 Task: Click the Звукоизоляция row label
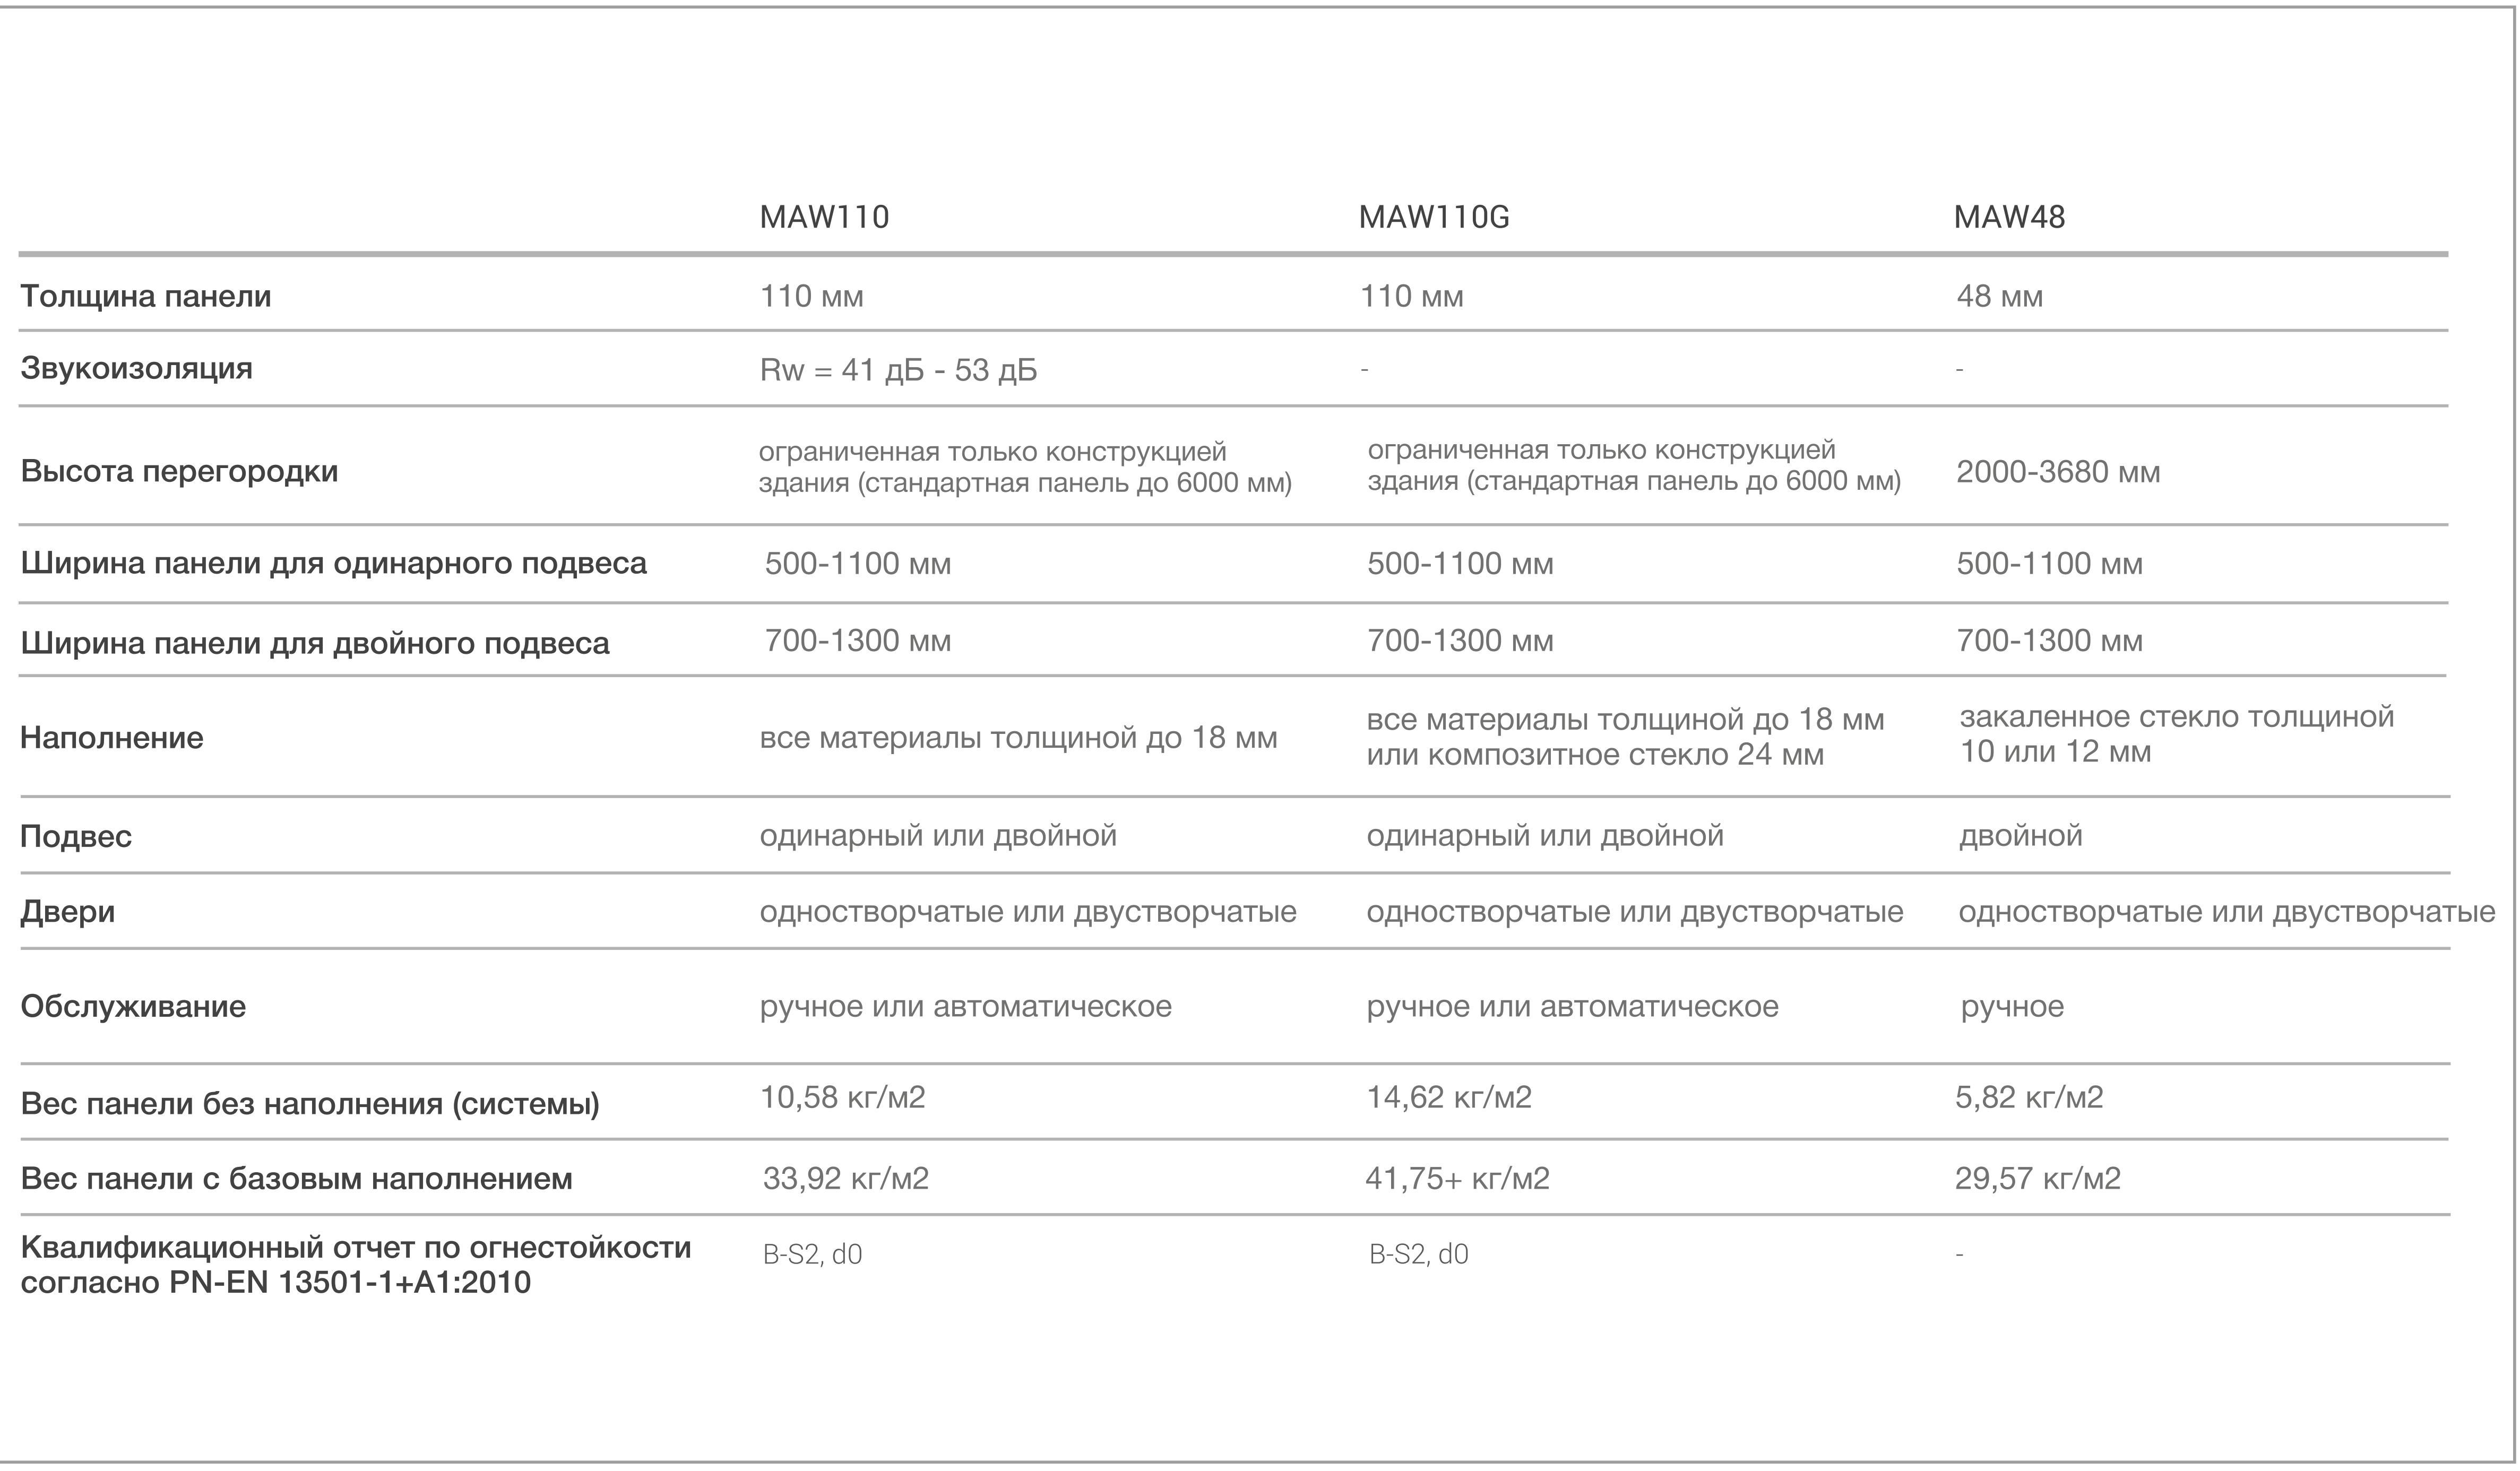136,369
